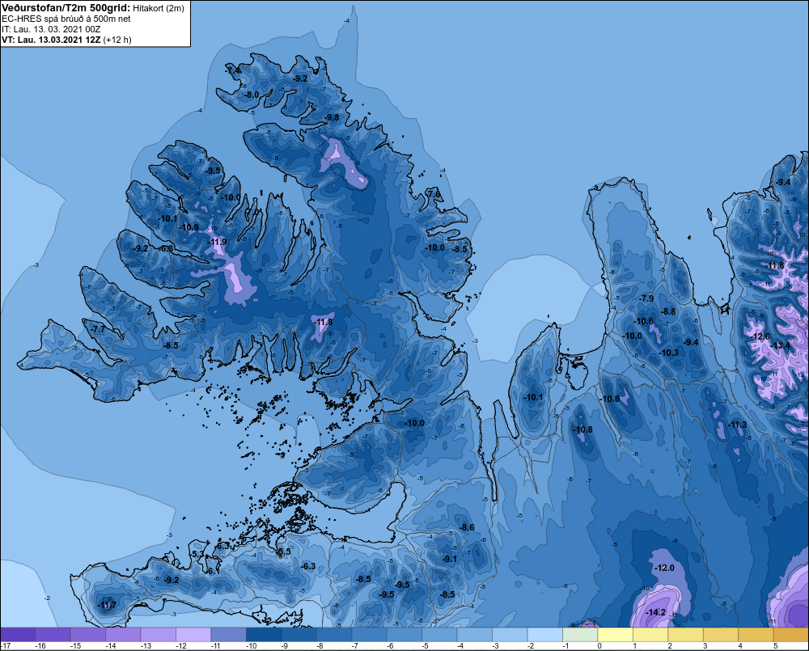
Task: Click the pale green swatch between -1 and 0
Action: pyautogui.click(x=580, y=635)
